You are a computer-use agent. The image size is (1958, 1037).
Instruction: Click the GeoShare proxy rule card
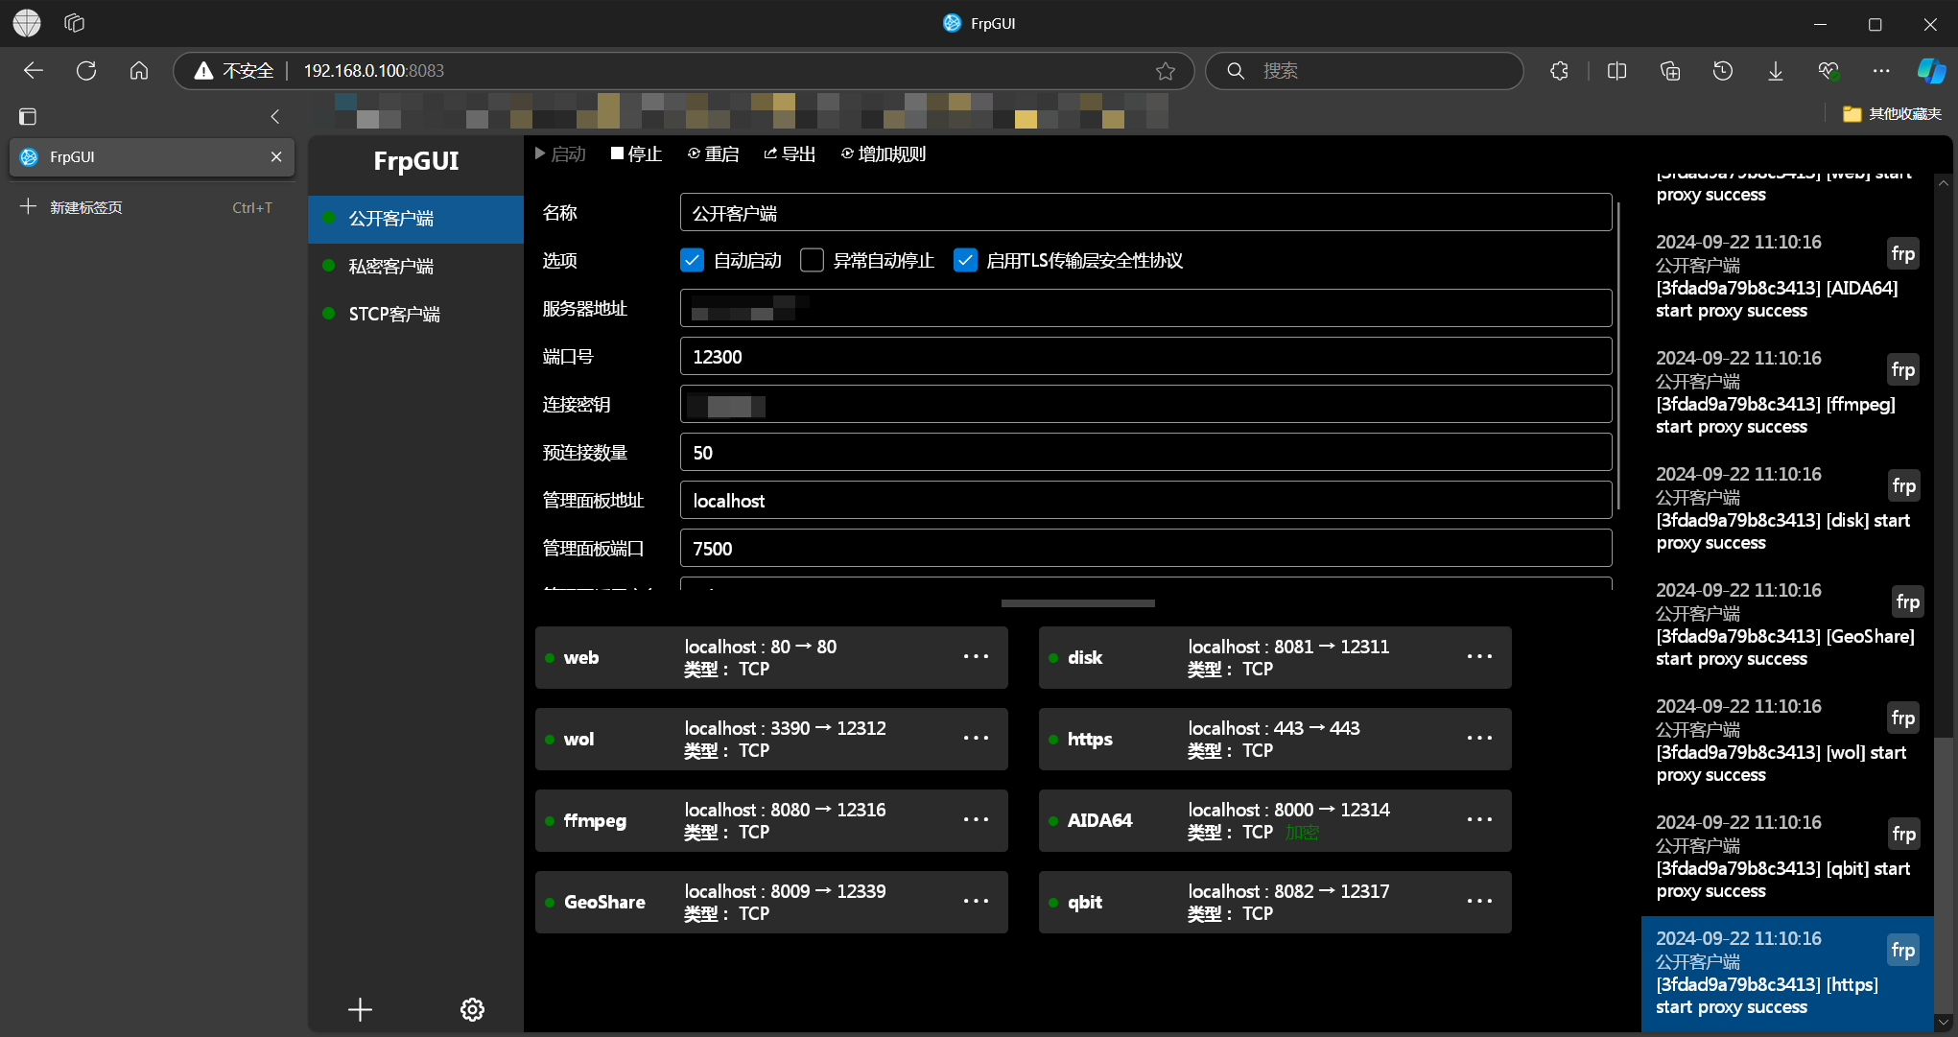771,903
